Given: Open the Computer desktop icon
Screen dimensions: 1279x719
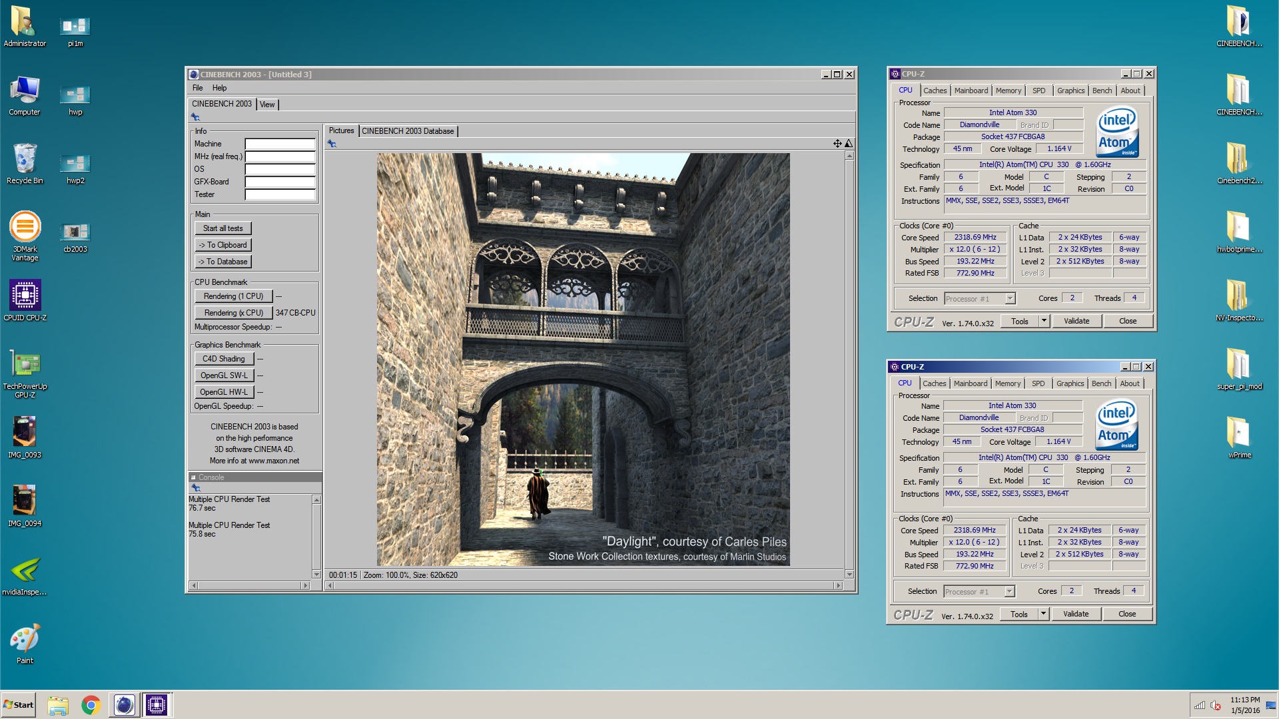Looking at the screenshot, I should pyautogui.click(x=25, y=95).
